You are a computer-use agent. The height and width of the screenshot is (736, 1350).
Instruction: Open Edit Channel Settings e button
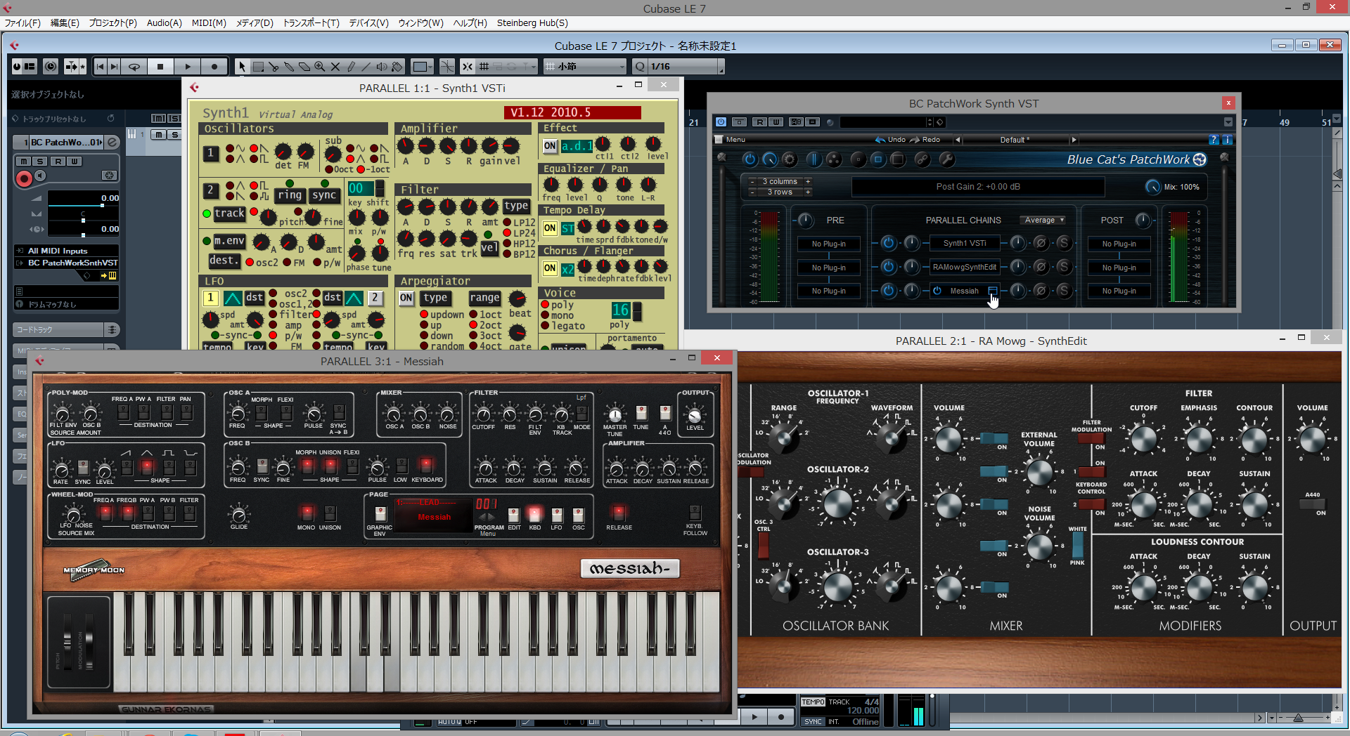pos(112,142)
